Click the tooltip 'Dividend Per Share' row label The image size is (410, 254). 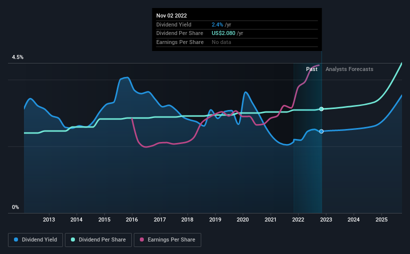(180, 33)
